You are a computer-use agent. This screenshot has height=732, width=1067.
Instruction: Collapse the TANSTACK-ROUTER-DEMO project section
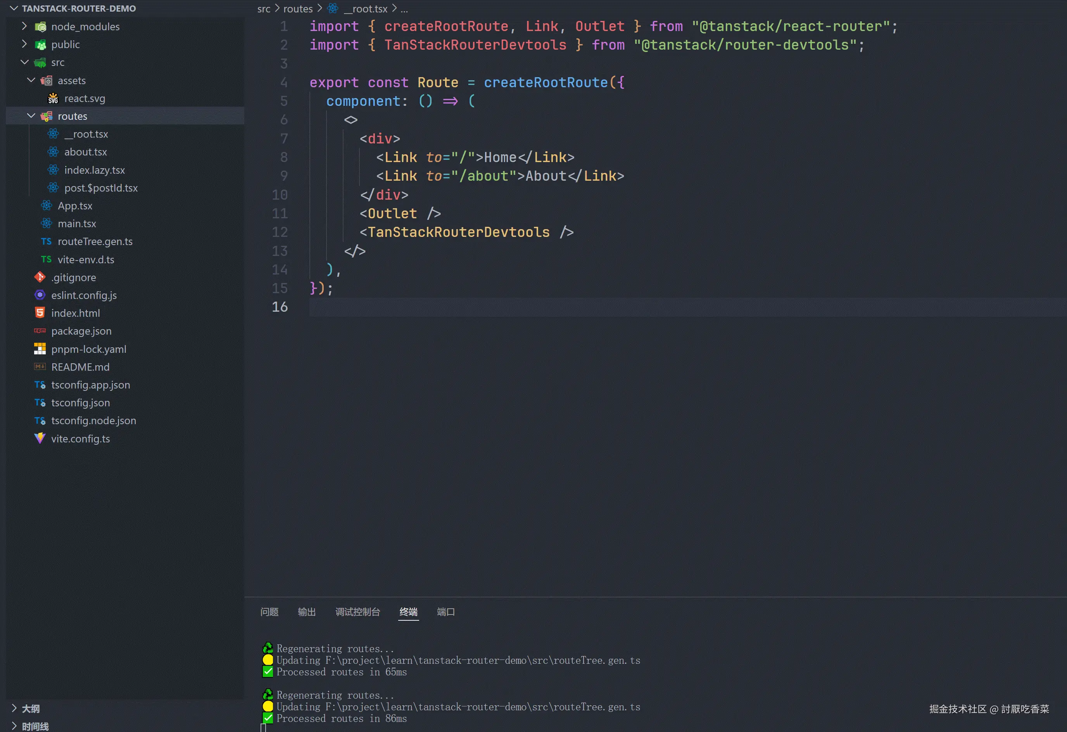coord(14,8)
